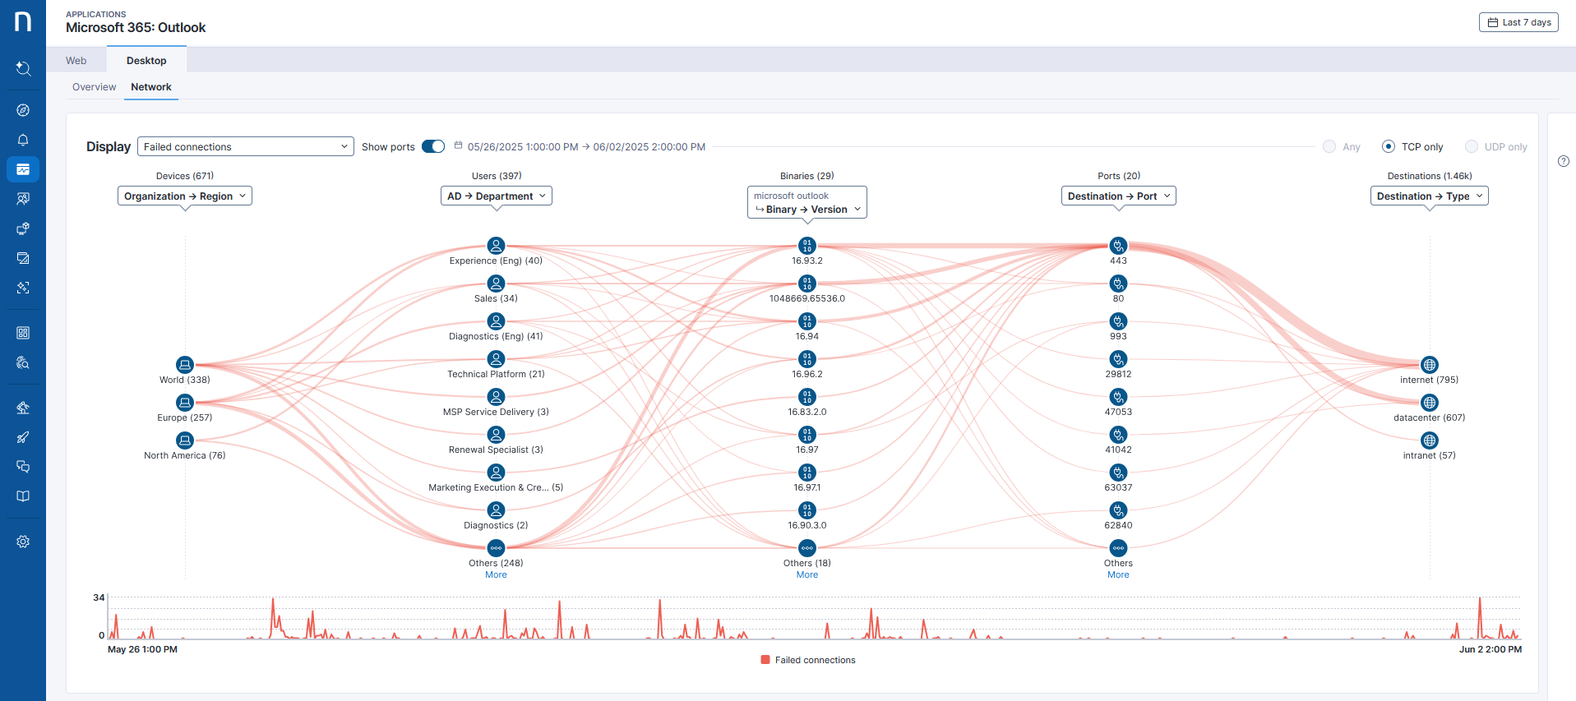Image resolution: width=1576 pixels, height=701 pixels.
Task: Click the settings gear icon in sidebar
Action: [23, 542]
